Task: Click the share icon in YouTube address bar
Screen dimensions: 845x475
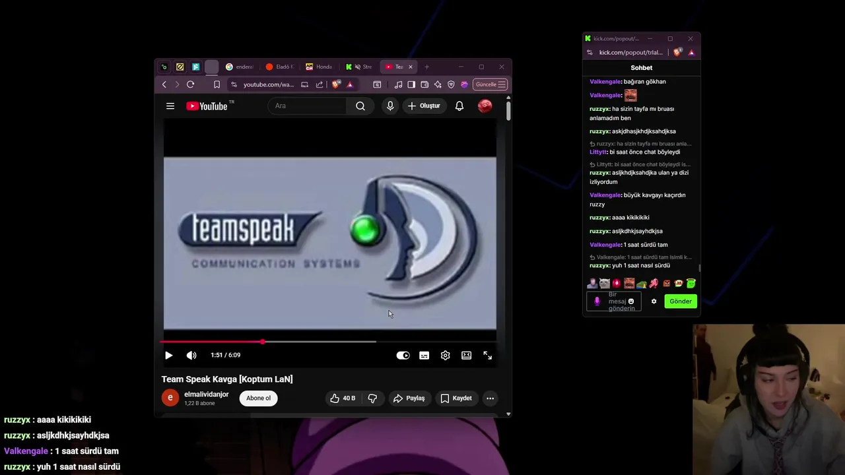Action: [x=320, y=84]
